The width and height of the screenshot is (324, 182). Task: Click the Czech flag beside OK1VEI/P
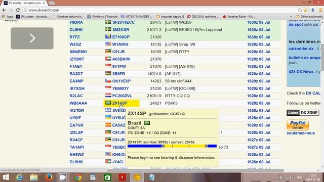108,81
